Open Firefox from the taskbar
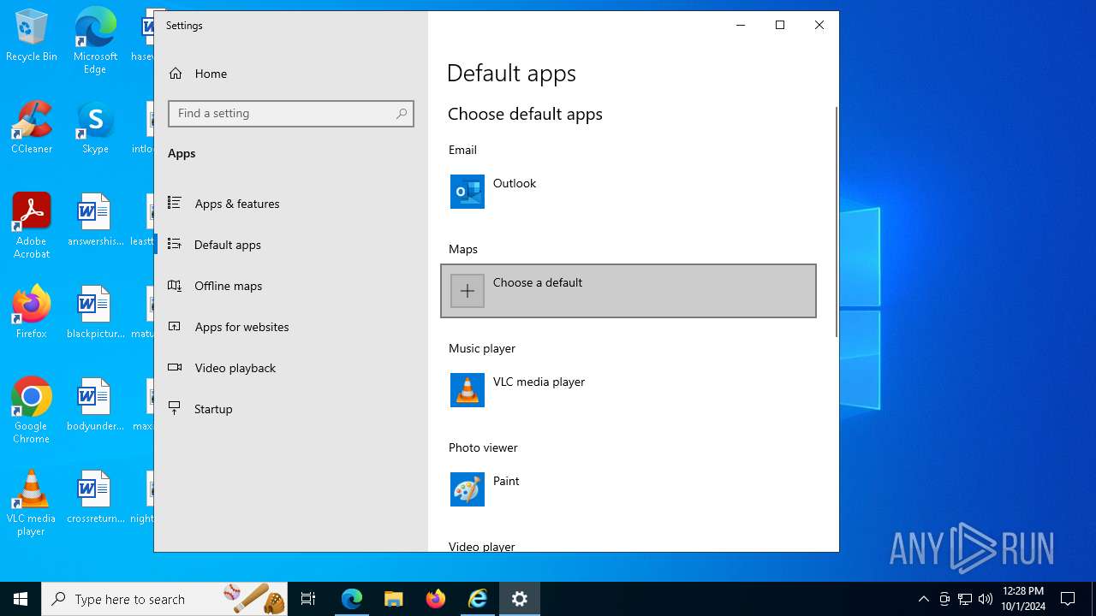The image size is (1096, 616). [x=436, y=599]
